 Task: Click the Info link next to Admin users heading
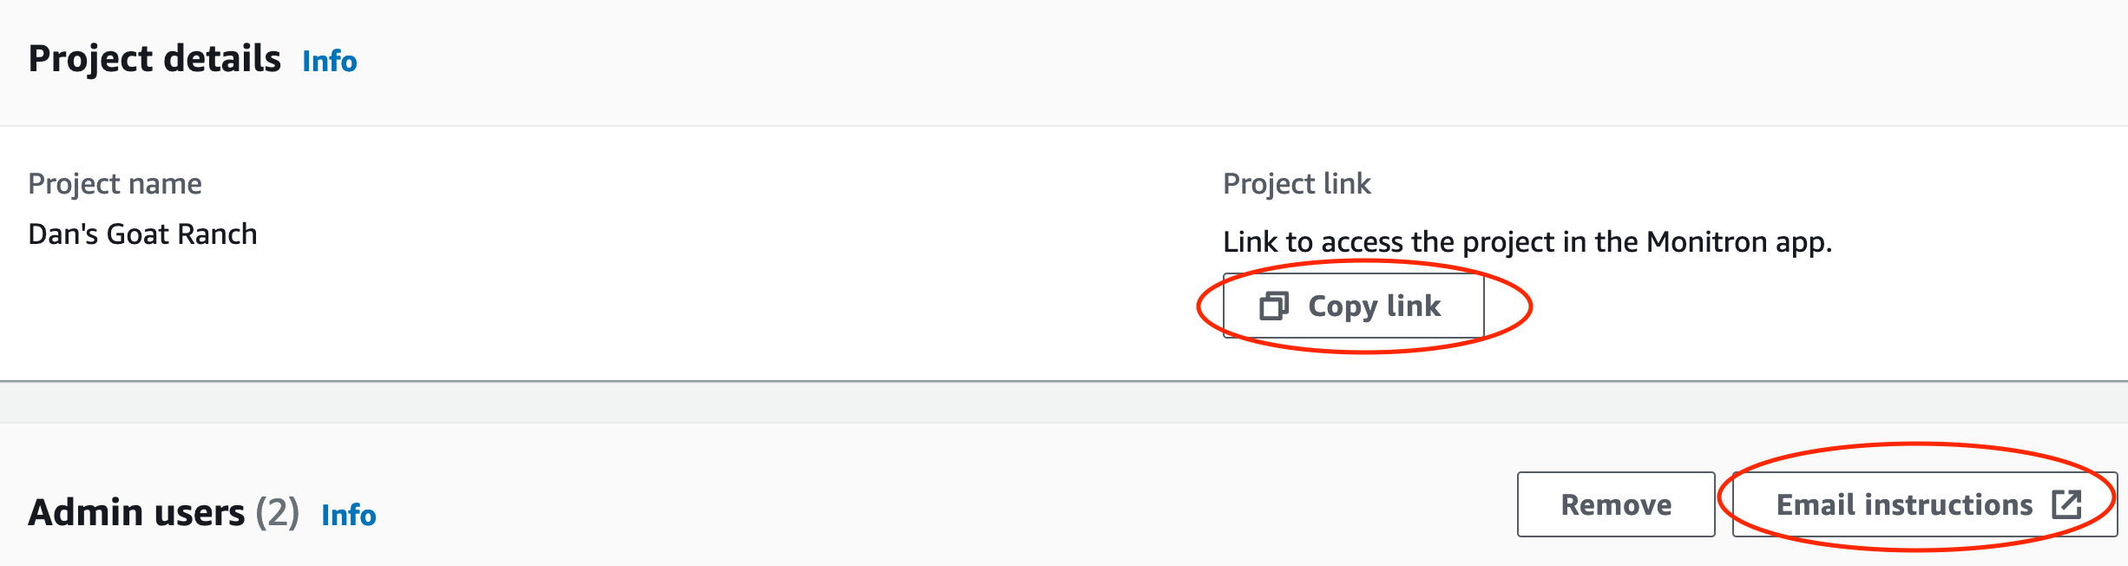[350, 515]
